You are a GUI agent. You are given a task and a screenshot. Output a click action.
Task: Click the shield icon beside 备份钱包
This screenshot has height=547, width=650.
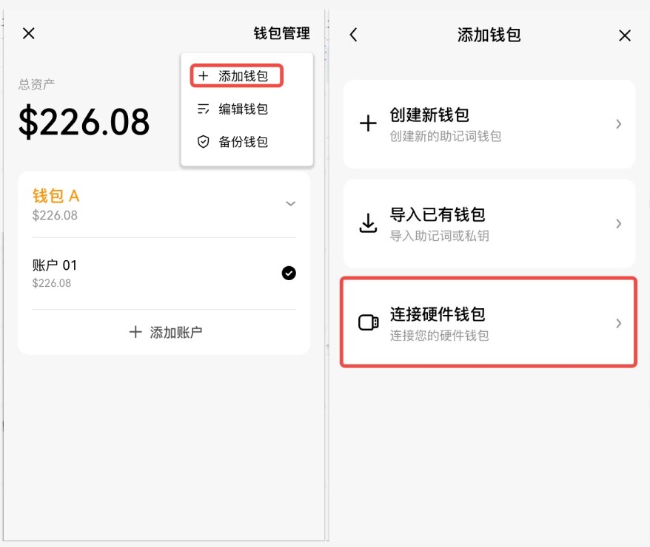coord(204,142)
